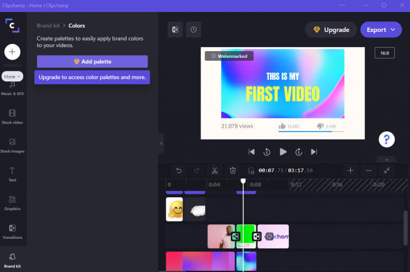Viewport: 410px width, 272px height.
Task: Rewind five seconds
Action: [267, 152]
